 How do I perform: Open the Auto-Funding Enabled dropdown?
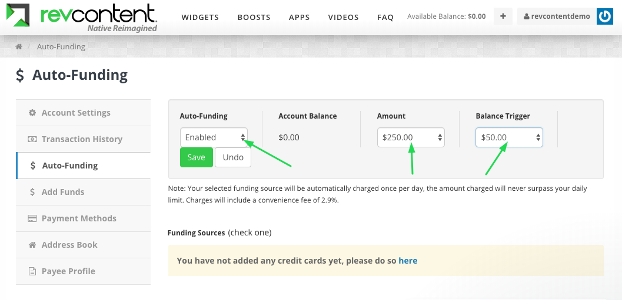click(214, 137)
